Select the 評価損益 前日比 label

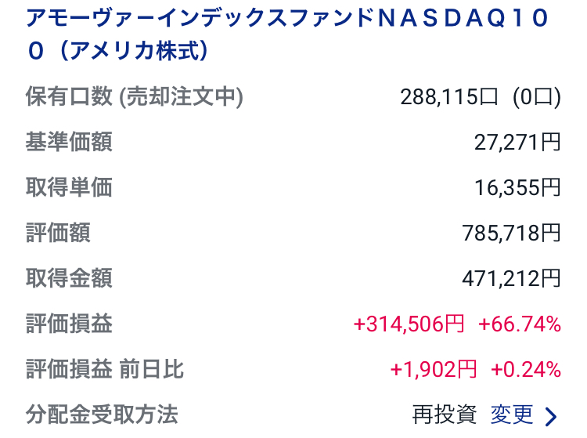[105, 369]
